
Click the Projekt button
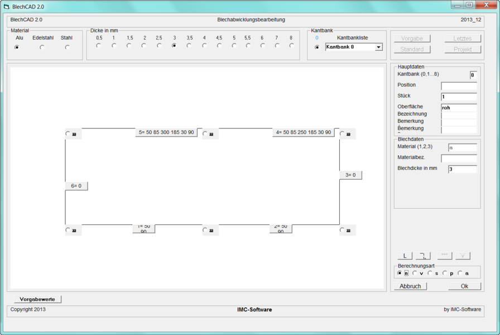(x=463, y=50)
